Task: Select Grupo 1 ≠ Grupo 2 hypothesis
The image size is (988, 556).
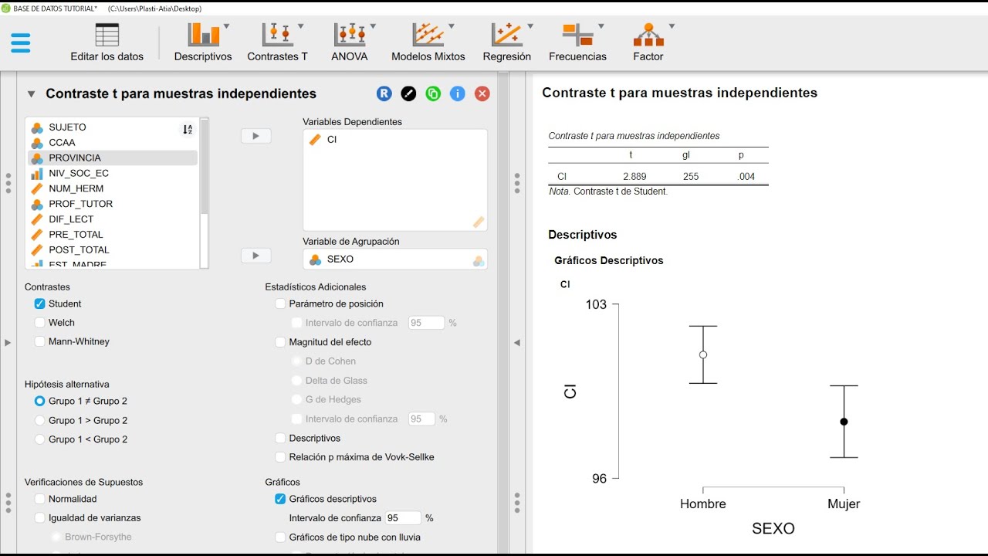Action: click(39, 402)
